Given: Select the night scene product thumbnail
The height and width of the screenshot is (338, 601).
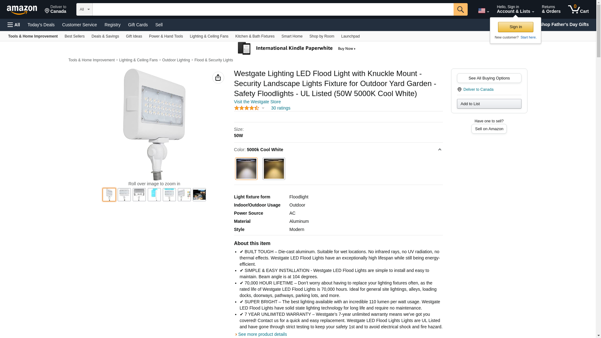Looking at the screenshot, I should pyautogui.click(x=199, y=195).
